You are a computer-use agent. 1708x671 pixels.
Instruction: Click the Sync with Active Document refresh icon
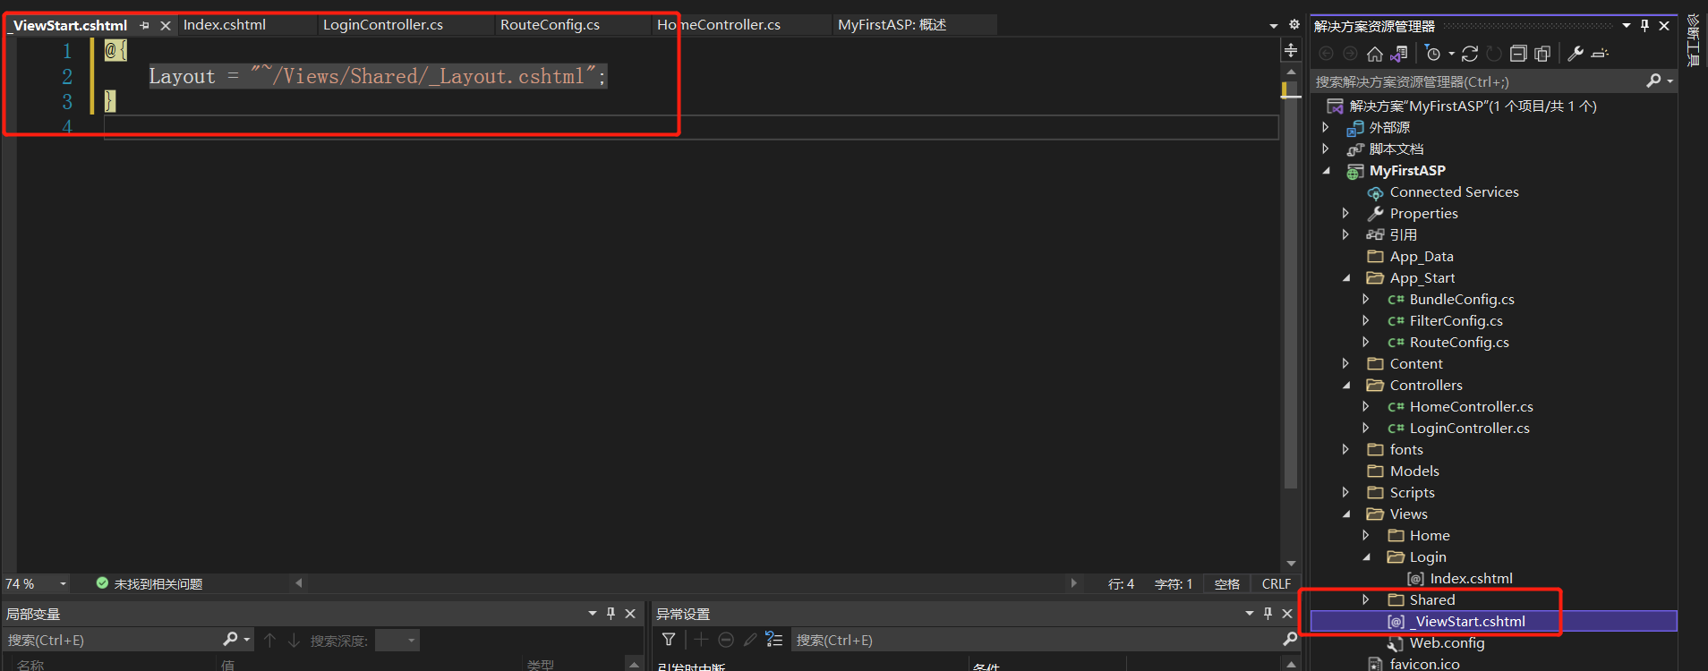pyautogui.click(x=1470, y=54)
